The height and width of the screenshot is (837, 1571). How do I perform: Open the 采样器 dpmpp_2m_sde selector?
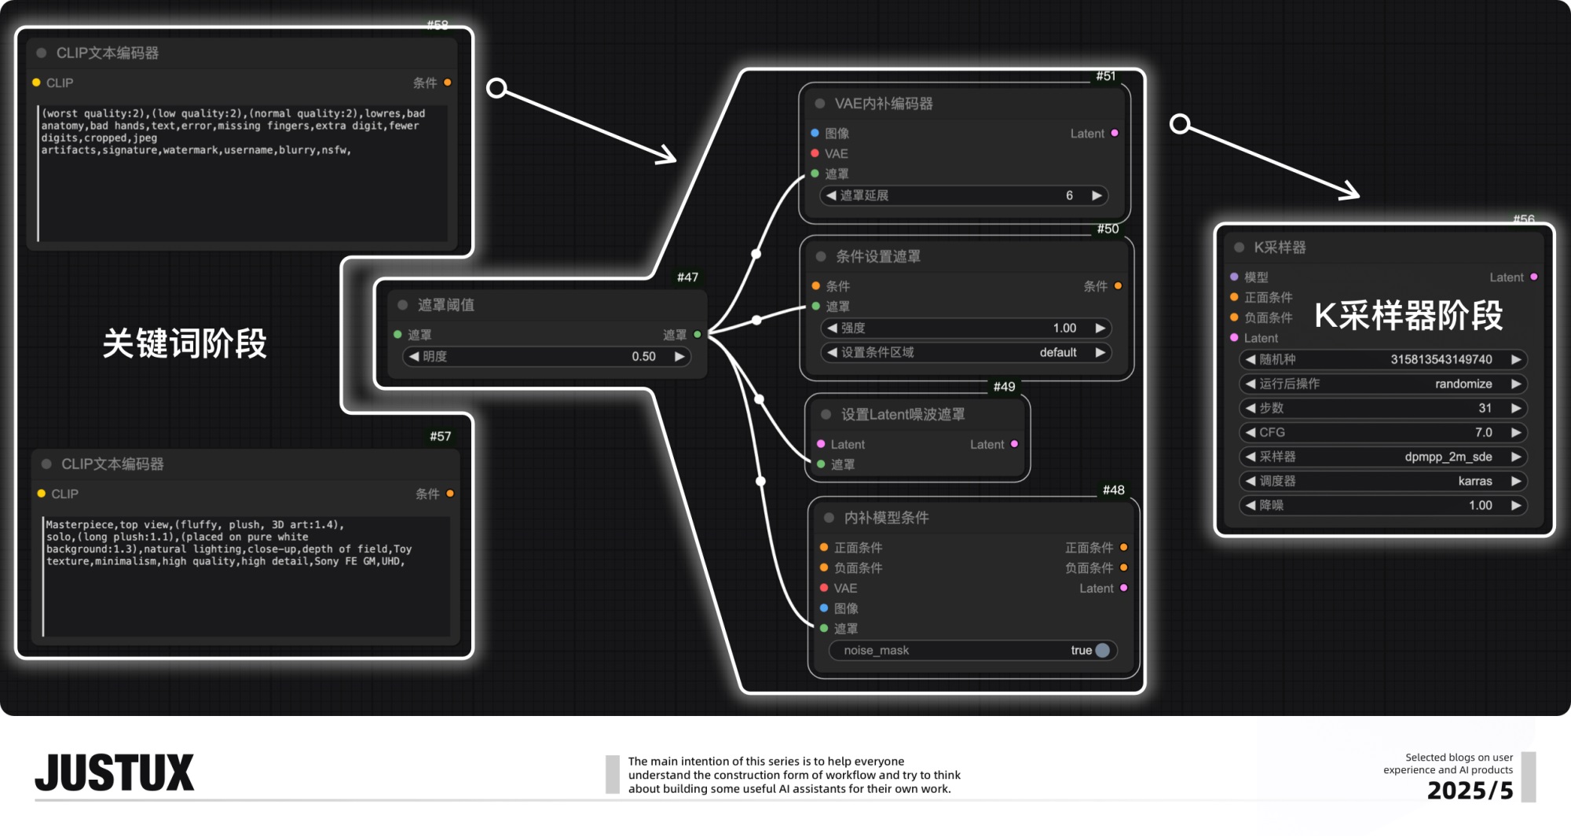click(1382, 457)
